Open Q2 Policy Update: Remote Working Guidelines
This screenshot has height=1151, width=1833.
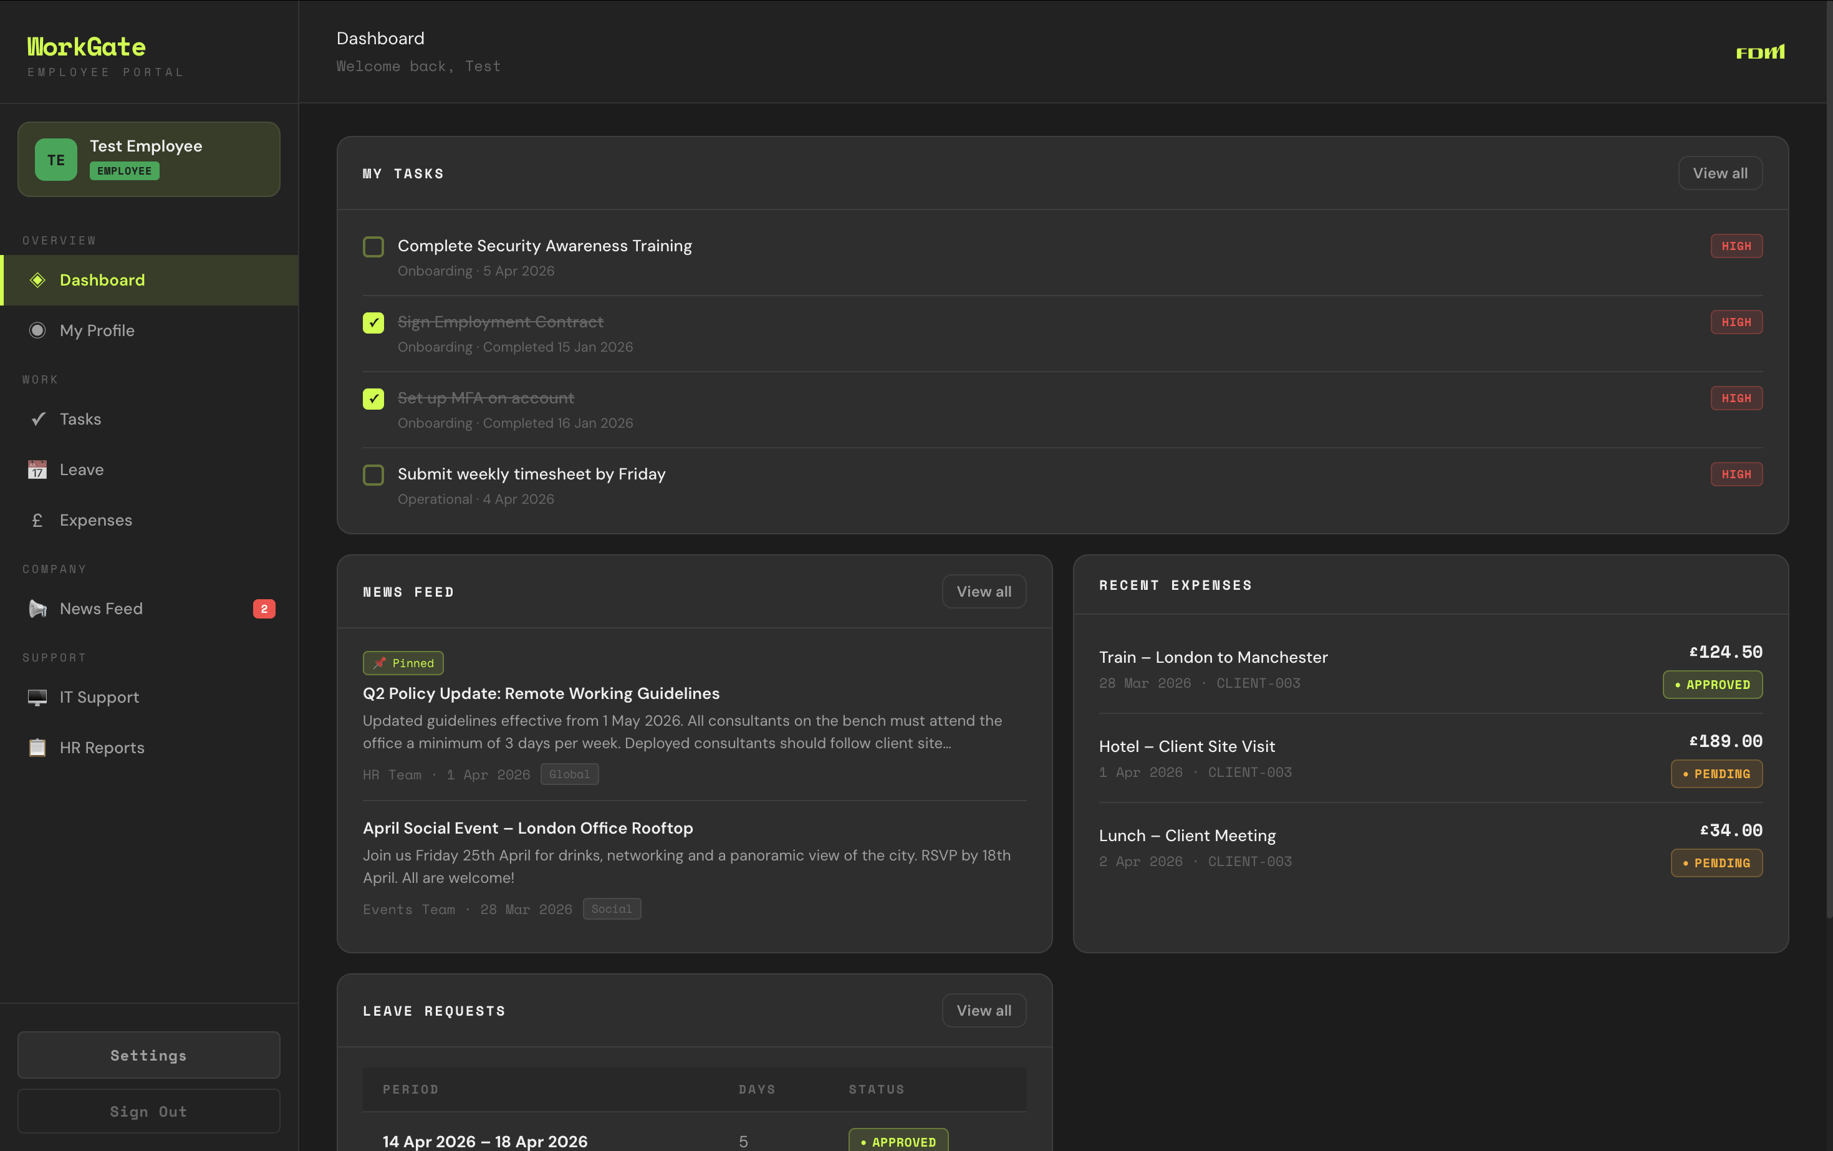click(x=541, y=693)
